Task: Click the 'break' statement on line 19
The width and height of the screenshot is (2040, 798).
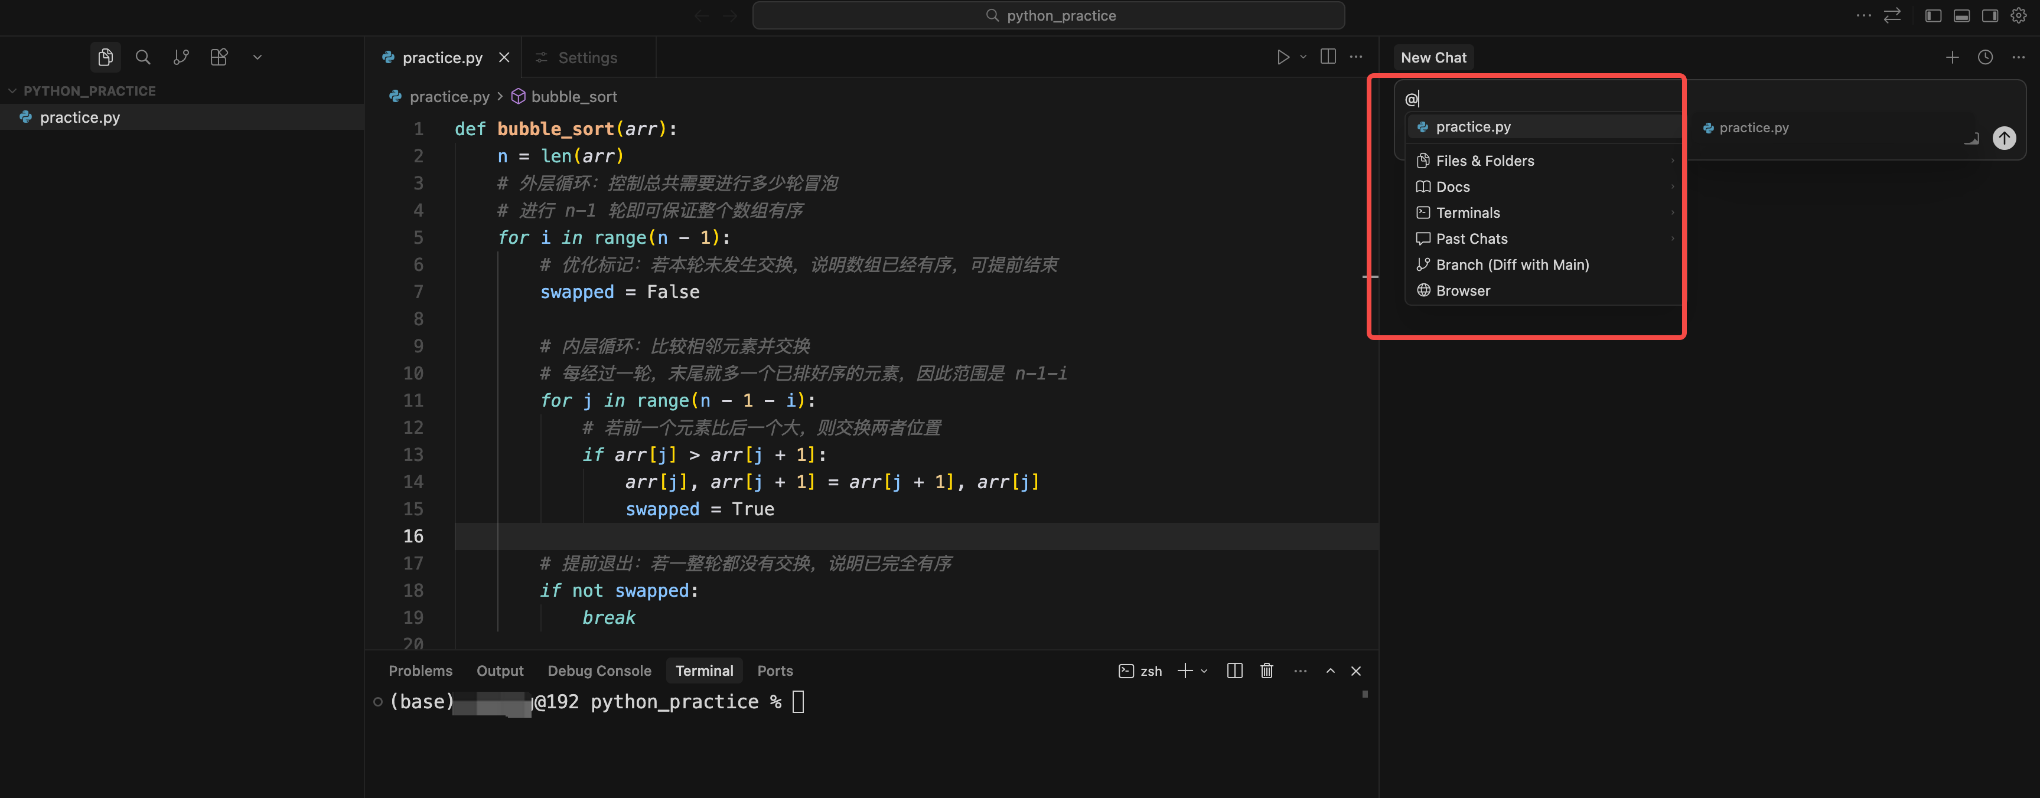Action: 608,617
